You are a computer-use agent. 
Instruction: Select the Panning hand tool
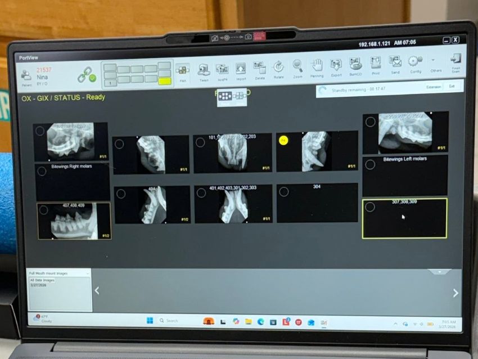[x=317, y=68]
